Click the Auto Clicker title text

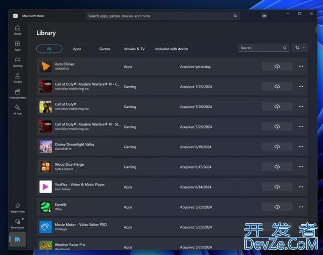pos(65,64)
